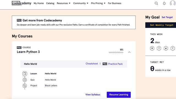
Task: Open the search magnifier icon
Action: [156, 3]
